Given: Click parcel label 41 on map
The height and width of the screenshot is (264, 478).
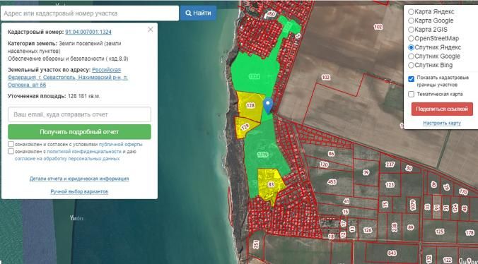Looking at the screenshot, I should pyautogui.click(x=346, y=201).
